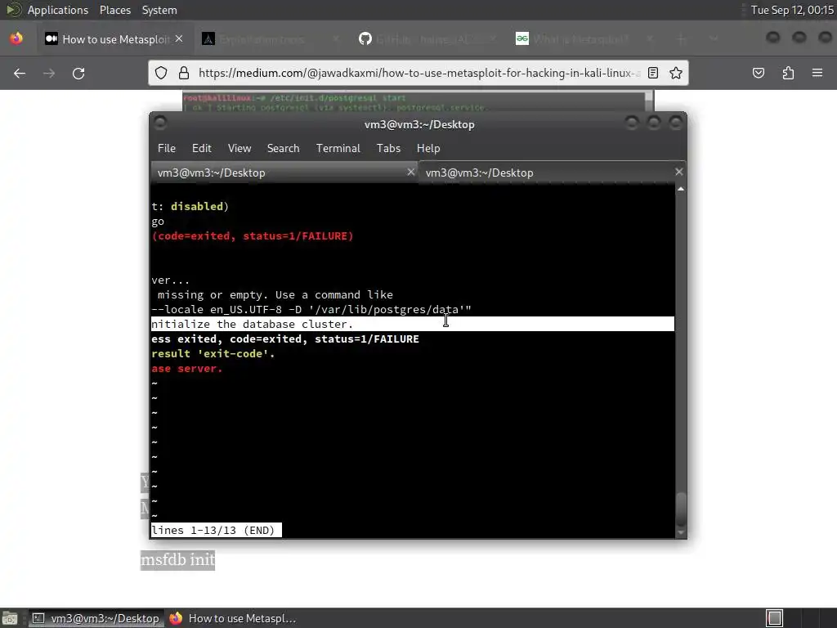Open the terminal View menu
Image resolution: width=837 pixels, height=628 pixels.
click(x=239, y=149)
